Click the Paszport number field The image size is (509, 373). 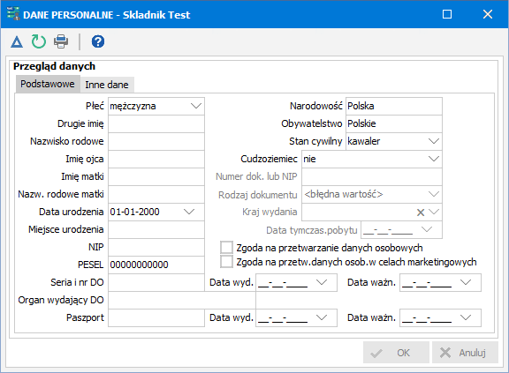[156, 318]
